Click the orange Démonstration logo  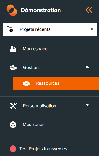coord(12,10)
